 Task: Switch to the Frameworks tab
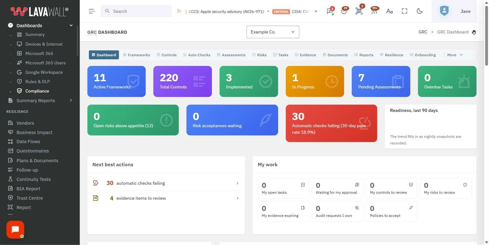[x=136, y=55]
